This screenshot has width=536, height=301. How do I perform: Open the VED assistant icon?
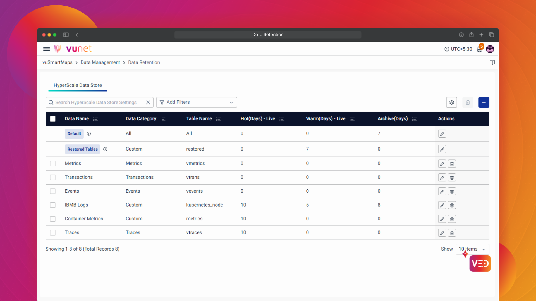coord(480,263)
